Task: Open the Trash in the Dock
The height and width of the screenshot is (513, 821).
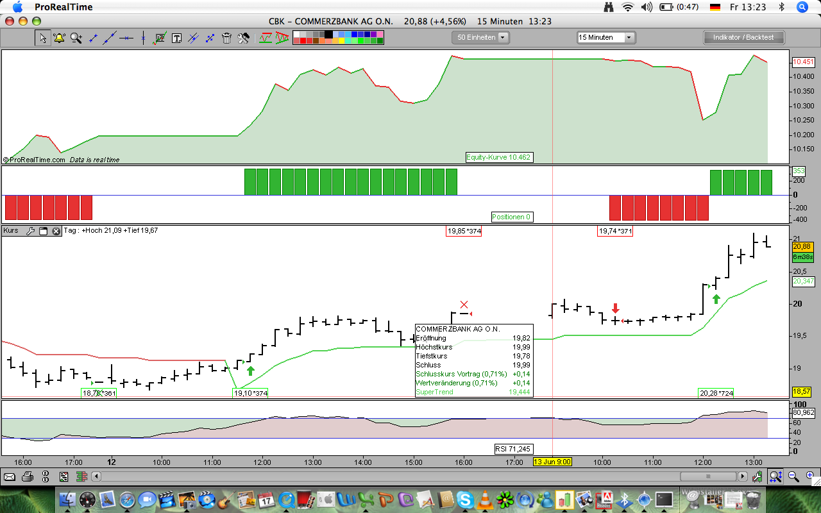Action: click(x=753, y=500)
